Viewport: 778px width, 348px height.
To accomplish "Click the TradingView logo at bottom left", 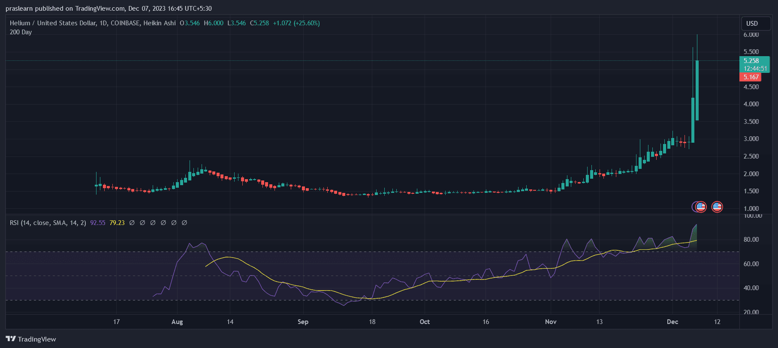I will click(31, 339).
